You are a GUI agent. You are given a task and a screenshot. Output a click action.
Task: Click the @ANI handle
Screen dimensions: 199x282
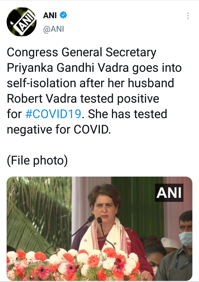[x=54, y=29]
